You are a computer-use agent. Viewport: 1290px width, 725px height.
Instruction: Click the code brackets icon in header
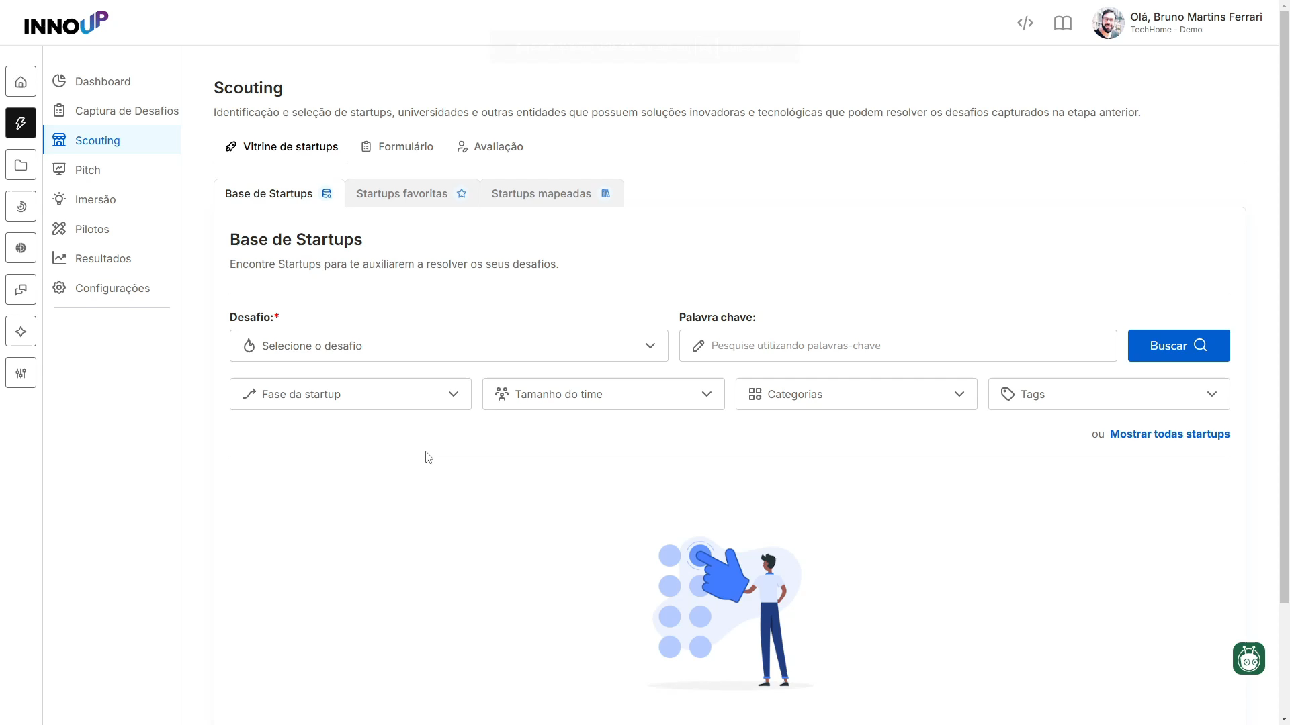(1025, 23)
